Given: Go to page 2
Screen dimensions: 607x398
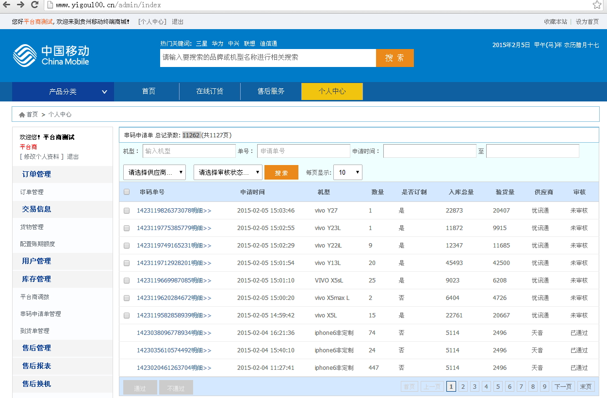Looking at the screenshot, I should (463, 387).
